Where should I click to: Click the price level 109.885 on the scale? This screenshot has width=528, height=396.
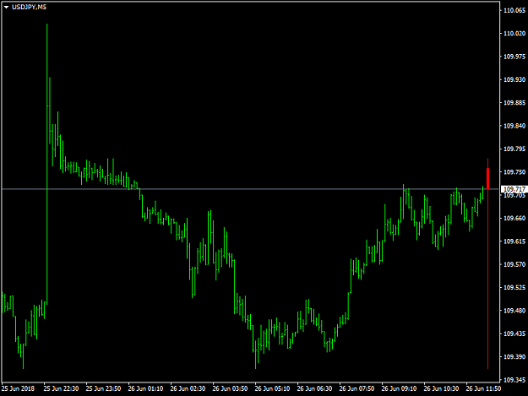coord(514,103)
